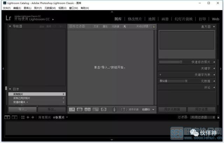Open the 元数据(M) menu
The width and height of the screenshot is (224, 143).
[50, 8]
